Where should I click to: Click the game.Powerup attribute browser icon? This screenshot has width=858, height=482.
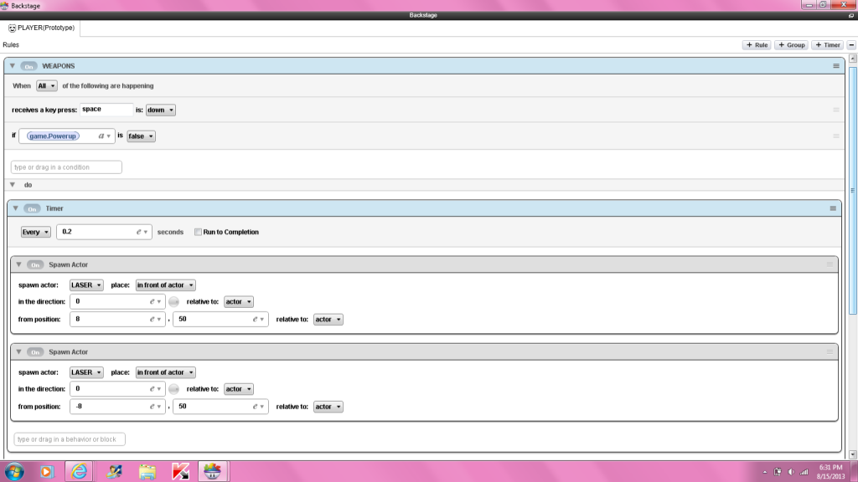pyautogui.click(x=104, y=136)
